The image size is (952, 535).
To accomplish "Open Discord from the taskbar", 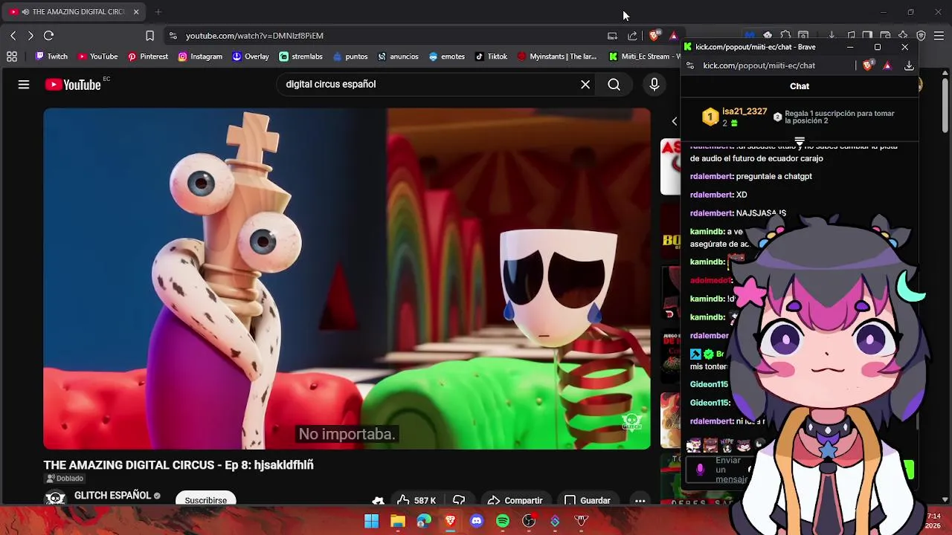I will tap(477, 521).
